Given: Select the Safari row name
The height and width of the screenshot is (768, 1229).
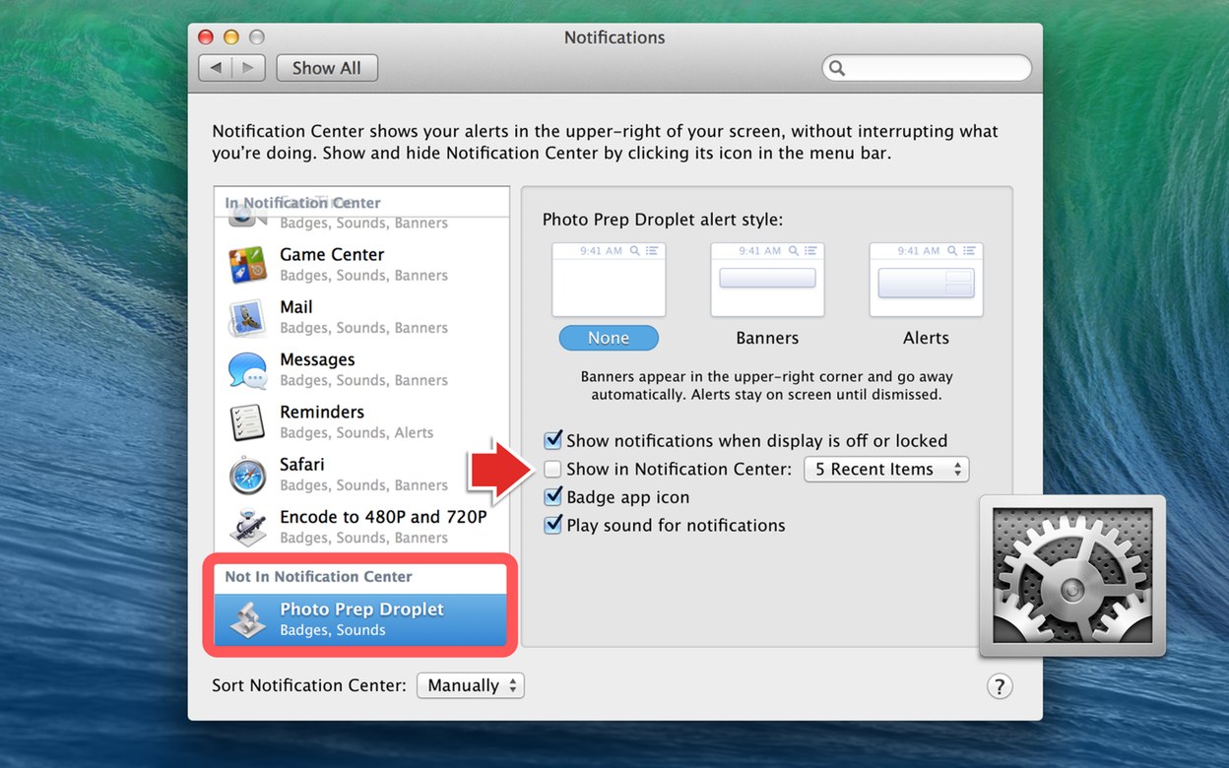Looking at the screenshot, I should click(302, 464).
